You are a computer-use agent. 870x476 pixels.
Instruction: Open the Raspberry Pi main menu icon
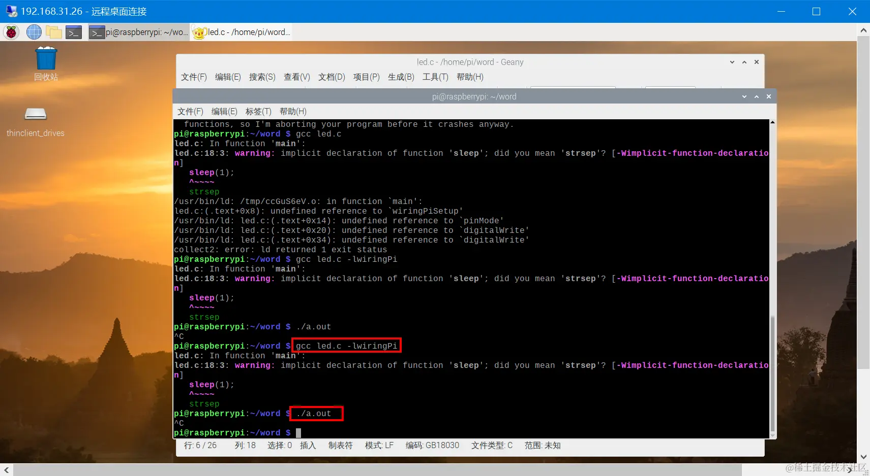[x=11, y=32]
